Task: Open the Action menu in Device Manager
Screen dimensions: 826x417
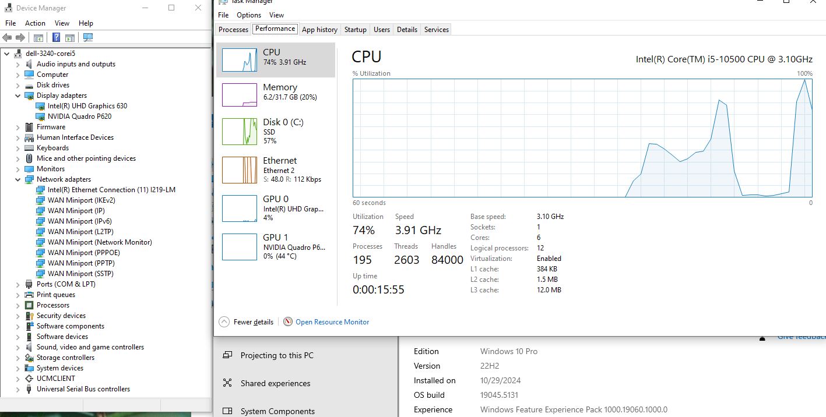Action: pyautogui.click(x=35, y=23)
